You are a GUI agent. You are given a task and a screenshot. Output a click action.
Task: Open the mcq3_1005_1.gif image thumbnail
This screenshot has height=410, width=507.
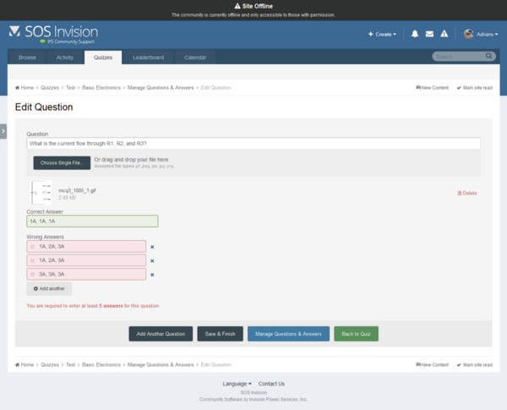(x=41, y=192)
